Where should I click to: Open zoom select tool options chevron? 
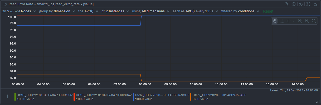point(294,21)
